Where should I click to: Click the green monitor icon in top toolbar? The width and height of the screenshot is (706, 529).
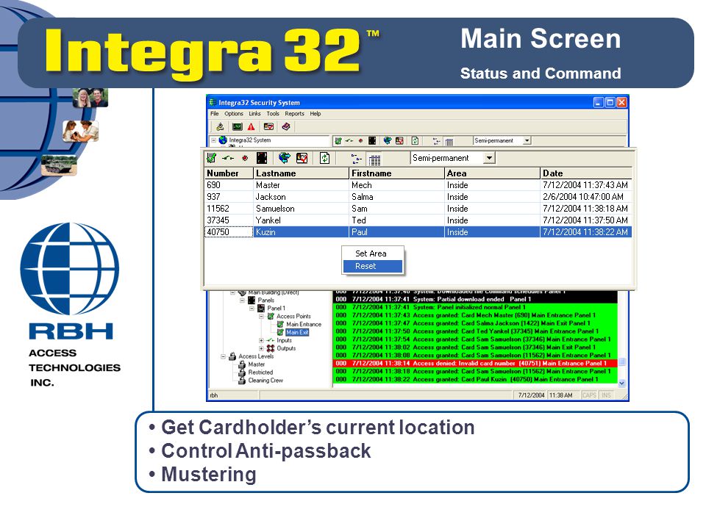point(237,127)
